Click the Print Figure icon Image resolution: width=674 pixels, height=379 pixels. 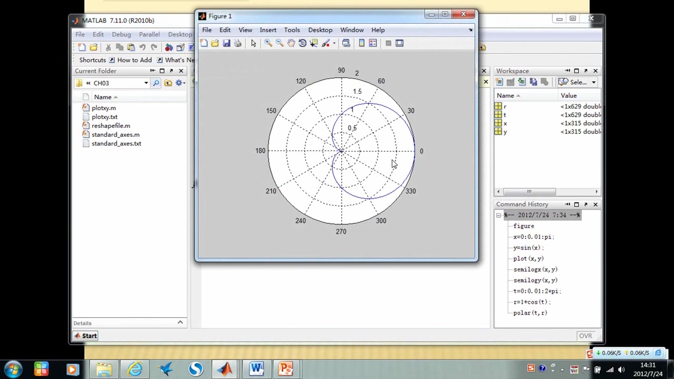(x=237, y=43)
